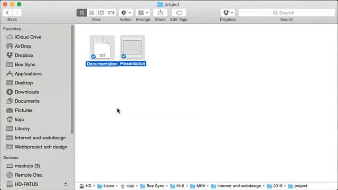Select Remote Disc device
338x190 pixels.
coord(24,175)
